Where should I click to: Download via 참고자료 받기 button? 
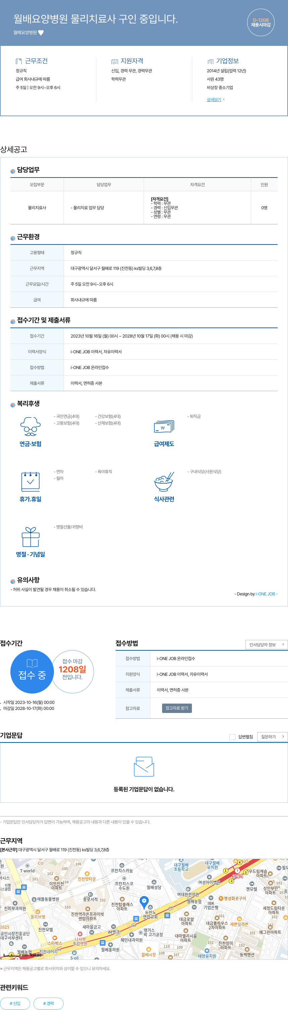click(177, 708)
